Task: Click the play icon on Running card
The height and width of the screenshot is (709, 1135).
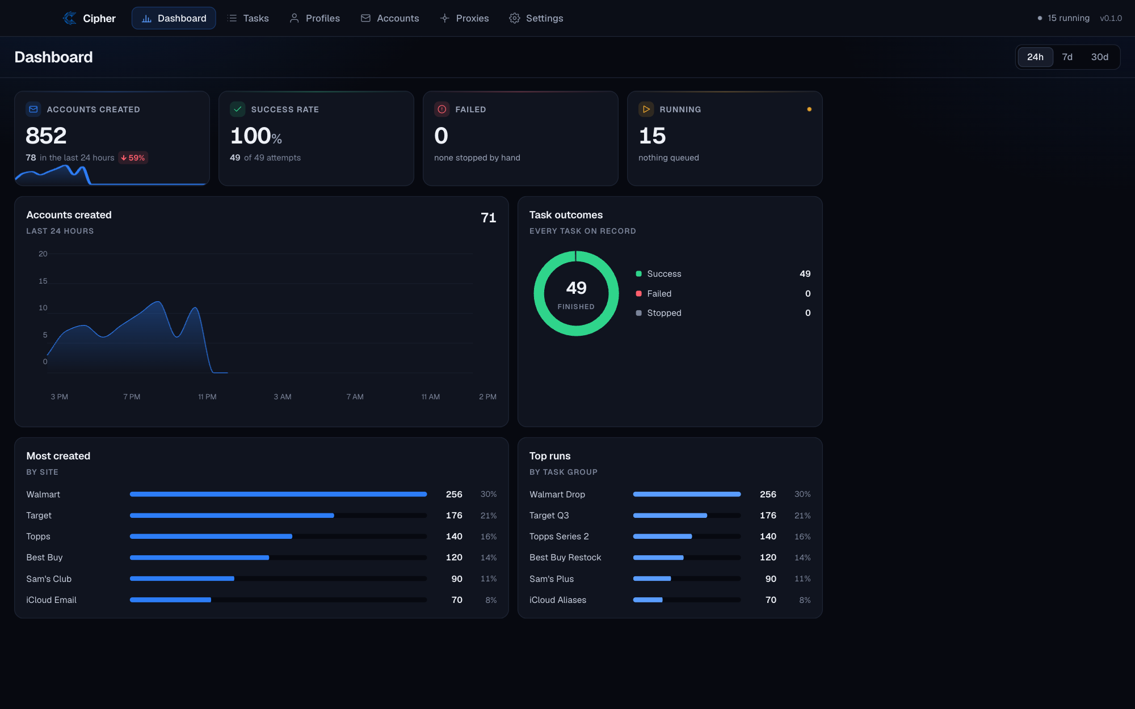Action: coord(646,109)
